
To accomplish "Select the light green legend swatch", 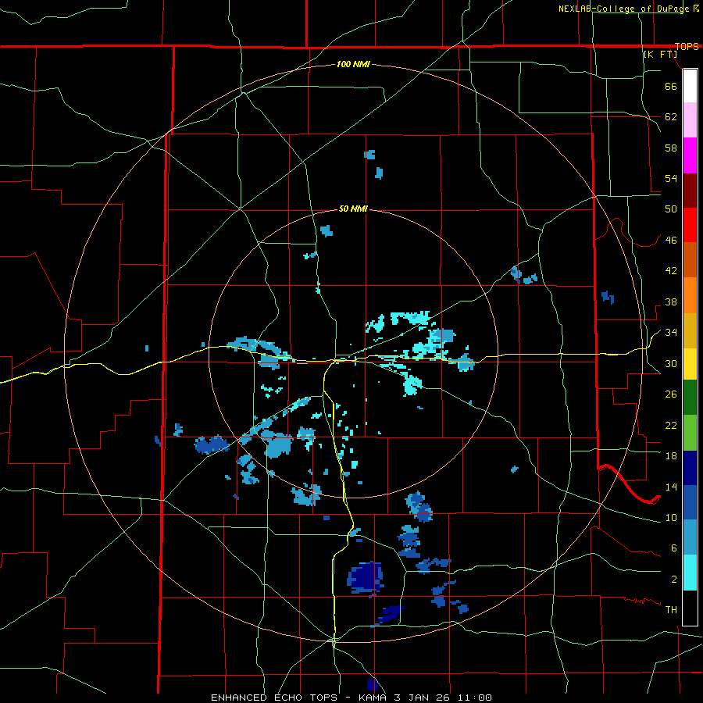I will click(690, 433).
